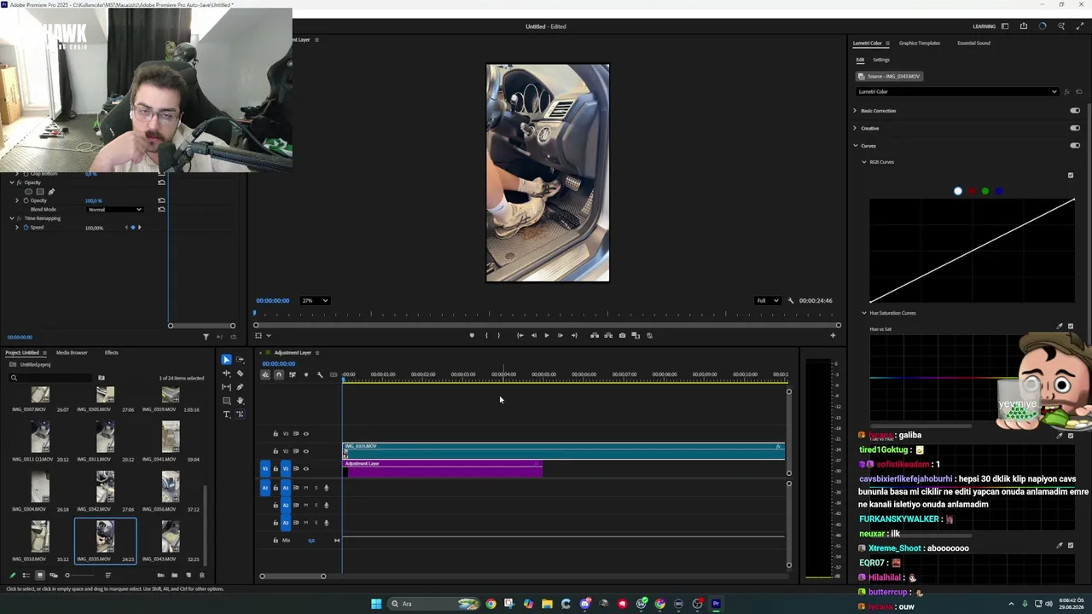Viewport: 1092px width, 614px height.
Task: Switch Project panel to list view
Action: (26, 575)
